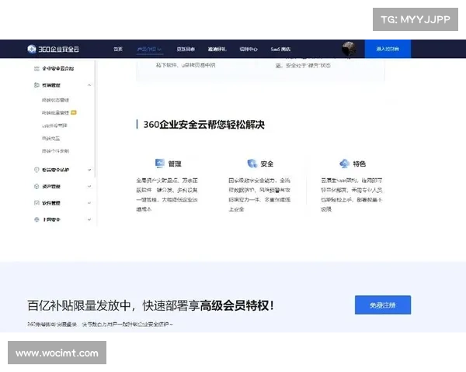Viewport: 466px width, 372px height.
Task: Expand the 上网安全 sidebar section
Action: point(89,219)
